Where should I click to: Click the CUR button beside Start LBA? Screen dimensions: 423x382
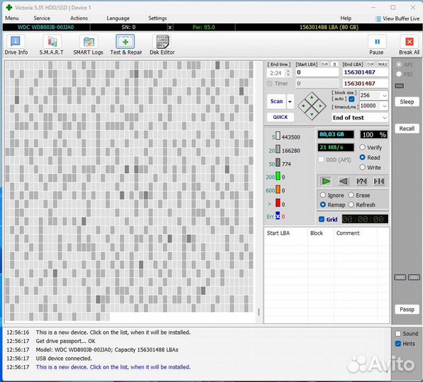[x=325, y=64]
